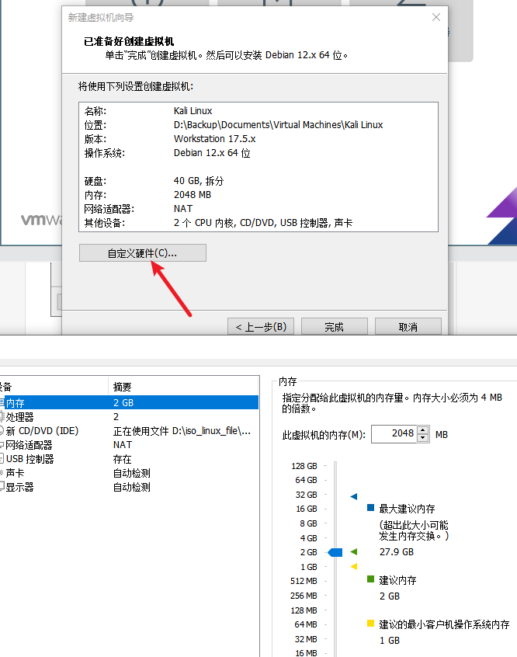The image size is (517, 657).
Task: Close the 新建虚拟机向导 dialog
Action: tap(436, 17)
